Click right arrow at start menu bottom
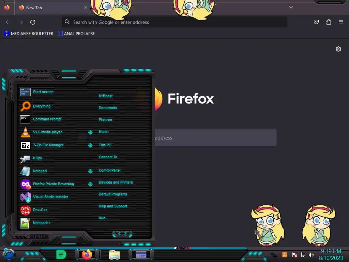Image resolution: width=349 pixels, height=262 pixels. (125, 233)
